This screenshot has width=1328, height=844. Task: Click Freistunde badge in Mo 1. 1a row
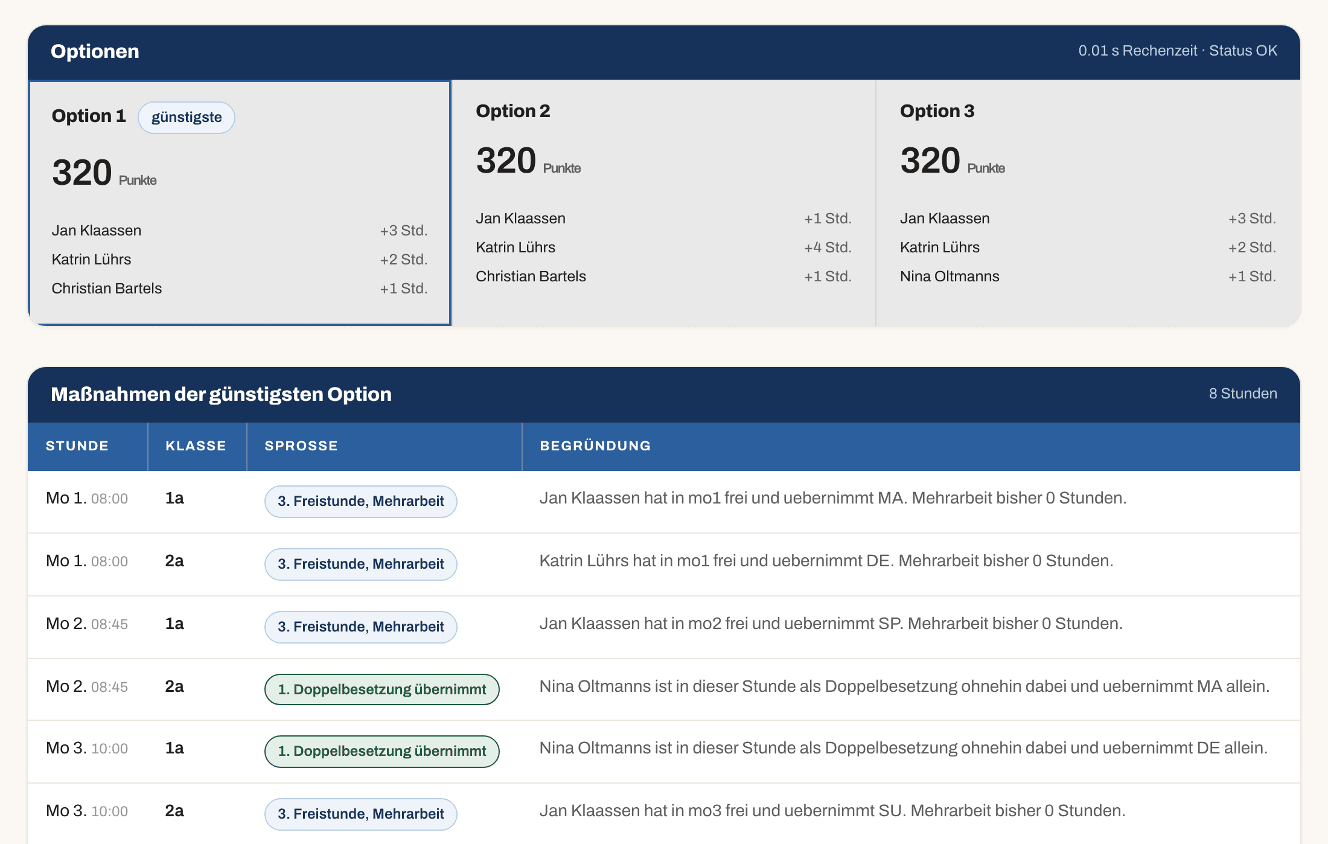click(x=361, y=501)
